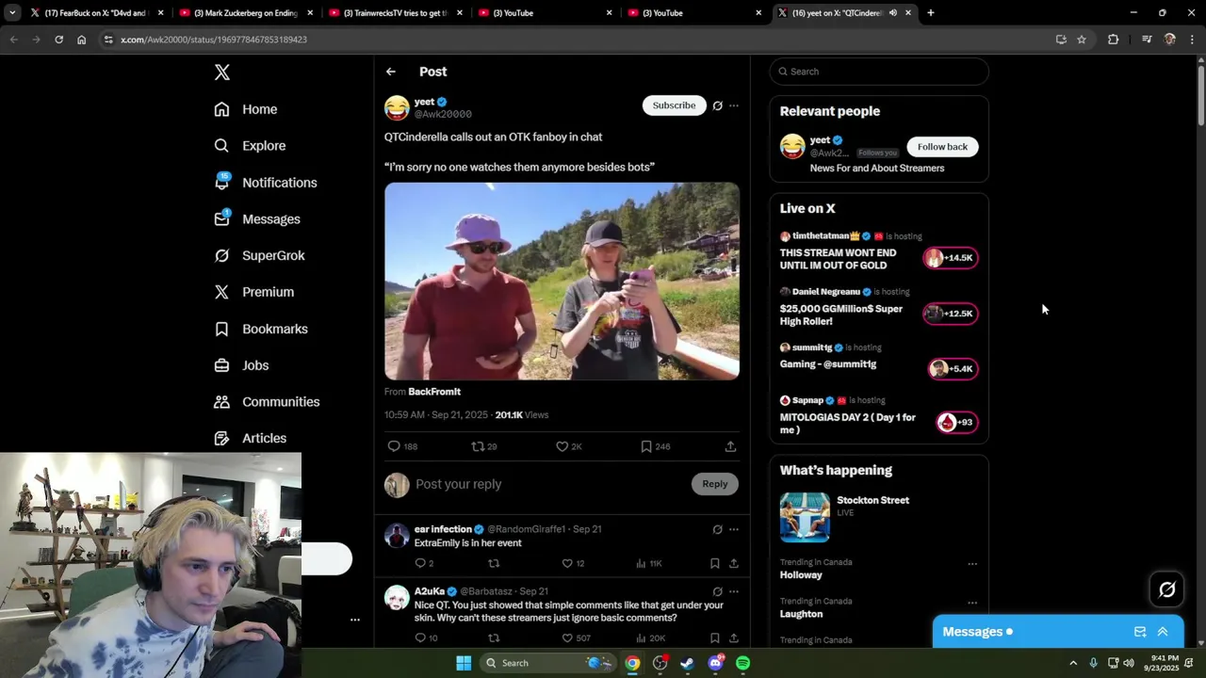Image resolution: width=1206 pixels, height=678 pixels.
Task: Click the X Search box
Action: click(879, 72)
